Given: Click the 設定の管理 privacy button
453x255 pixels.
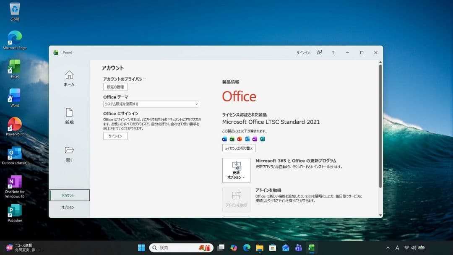Looking at the screenshot, I should pos(115,87).
